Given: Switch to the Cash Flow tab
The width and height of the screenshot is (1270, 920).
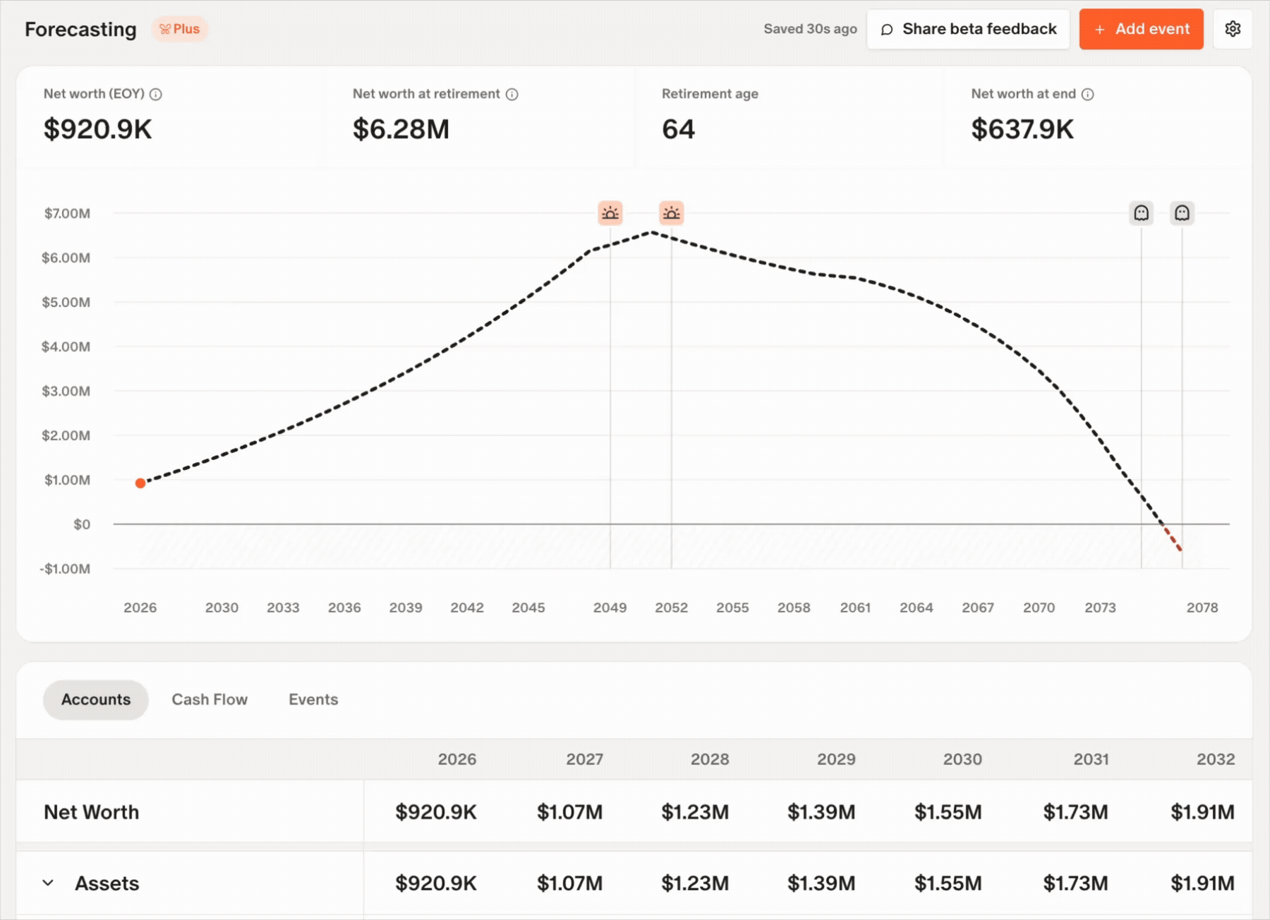Looking at the screenshot, I should [x=210, y=699].
